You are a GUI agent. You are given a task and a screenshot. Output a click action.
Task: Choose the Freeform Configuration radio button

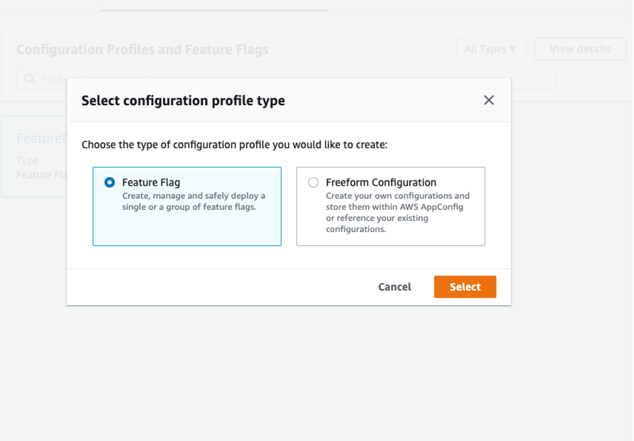[x=313, y=183]
